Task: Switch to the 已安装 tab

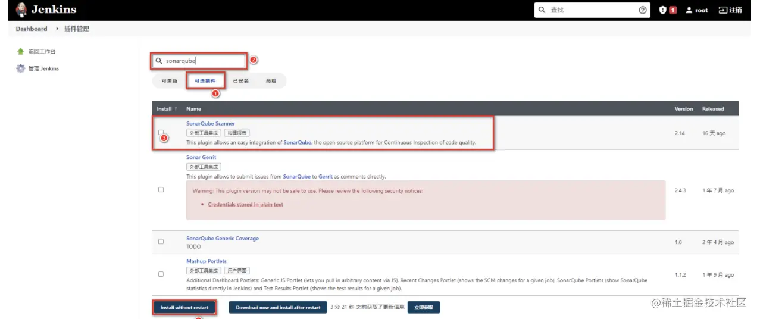Action: click(241, 81)
